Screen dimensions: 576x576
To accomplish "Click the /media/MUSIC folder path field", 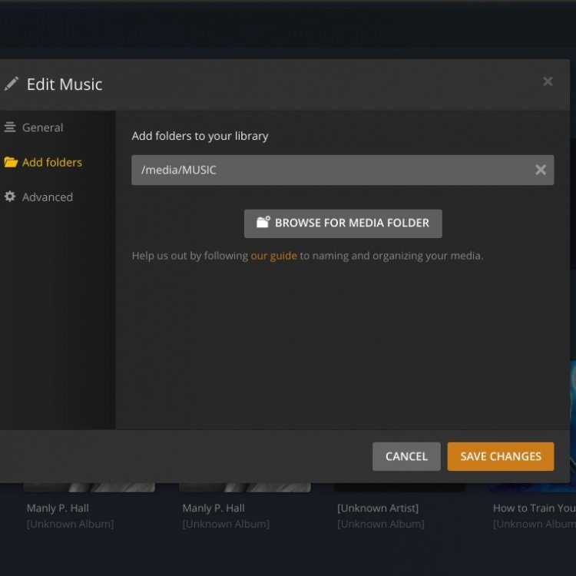I will (343, 170).
